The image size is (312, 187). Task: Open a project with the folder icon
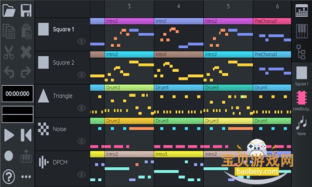[9, 10]
